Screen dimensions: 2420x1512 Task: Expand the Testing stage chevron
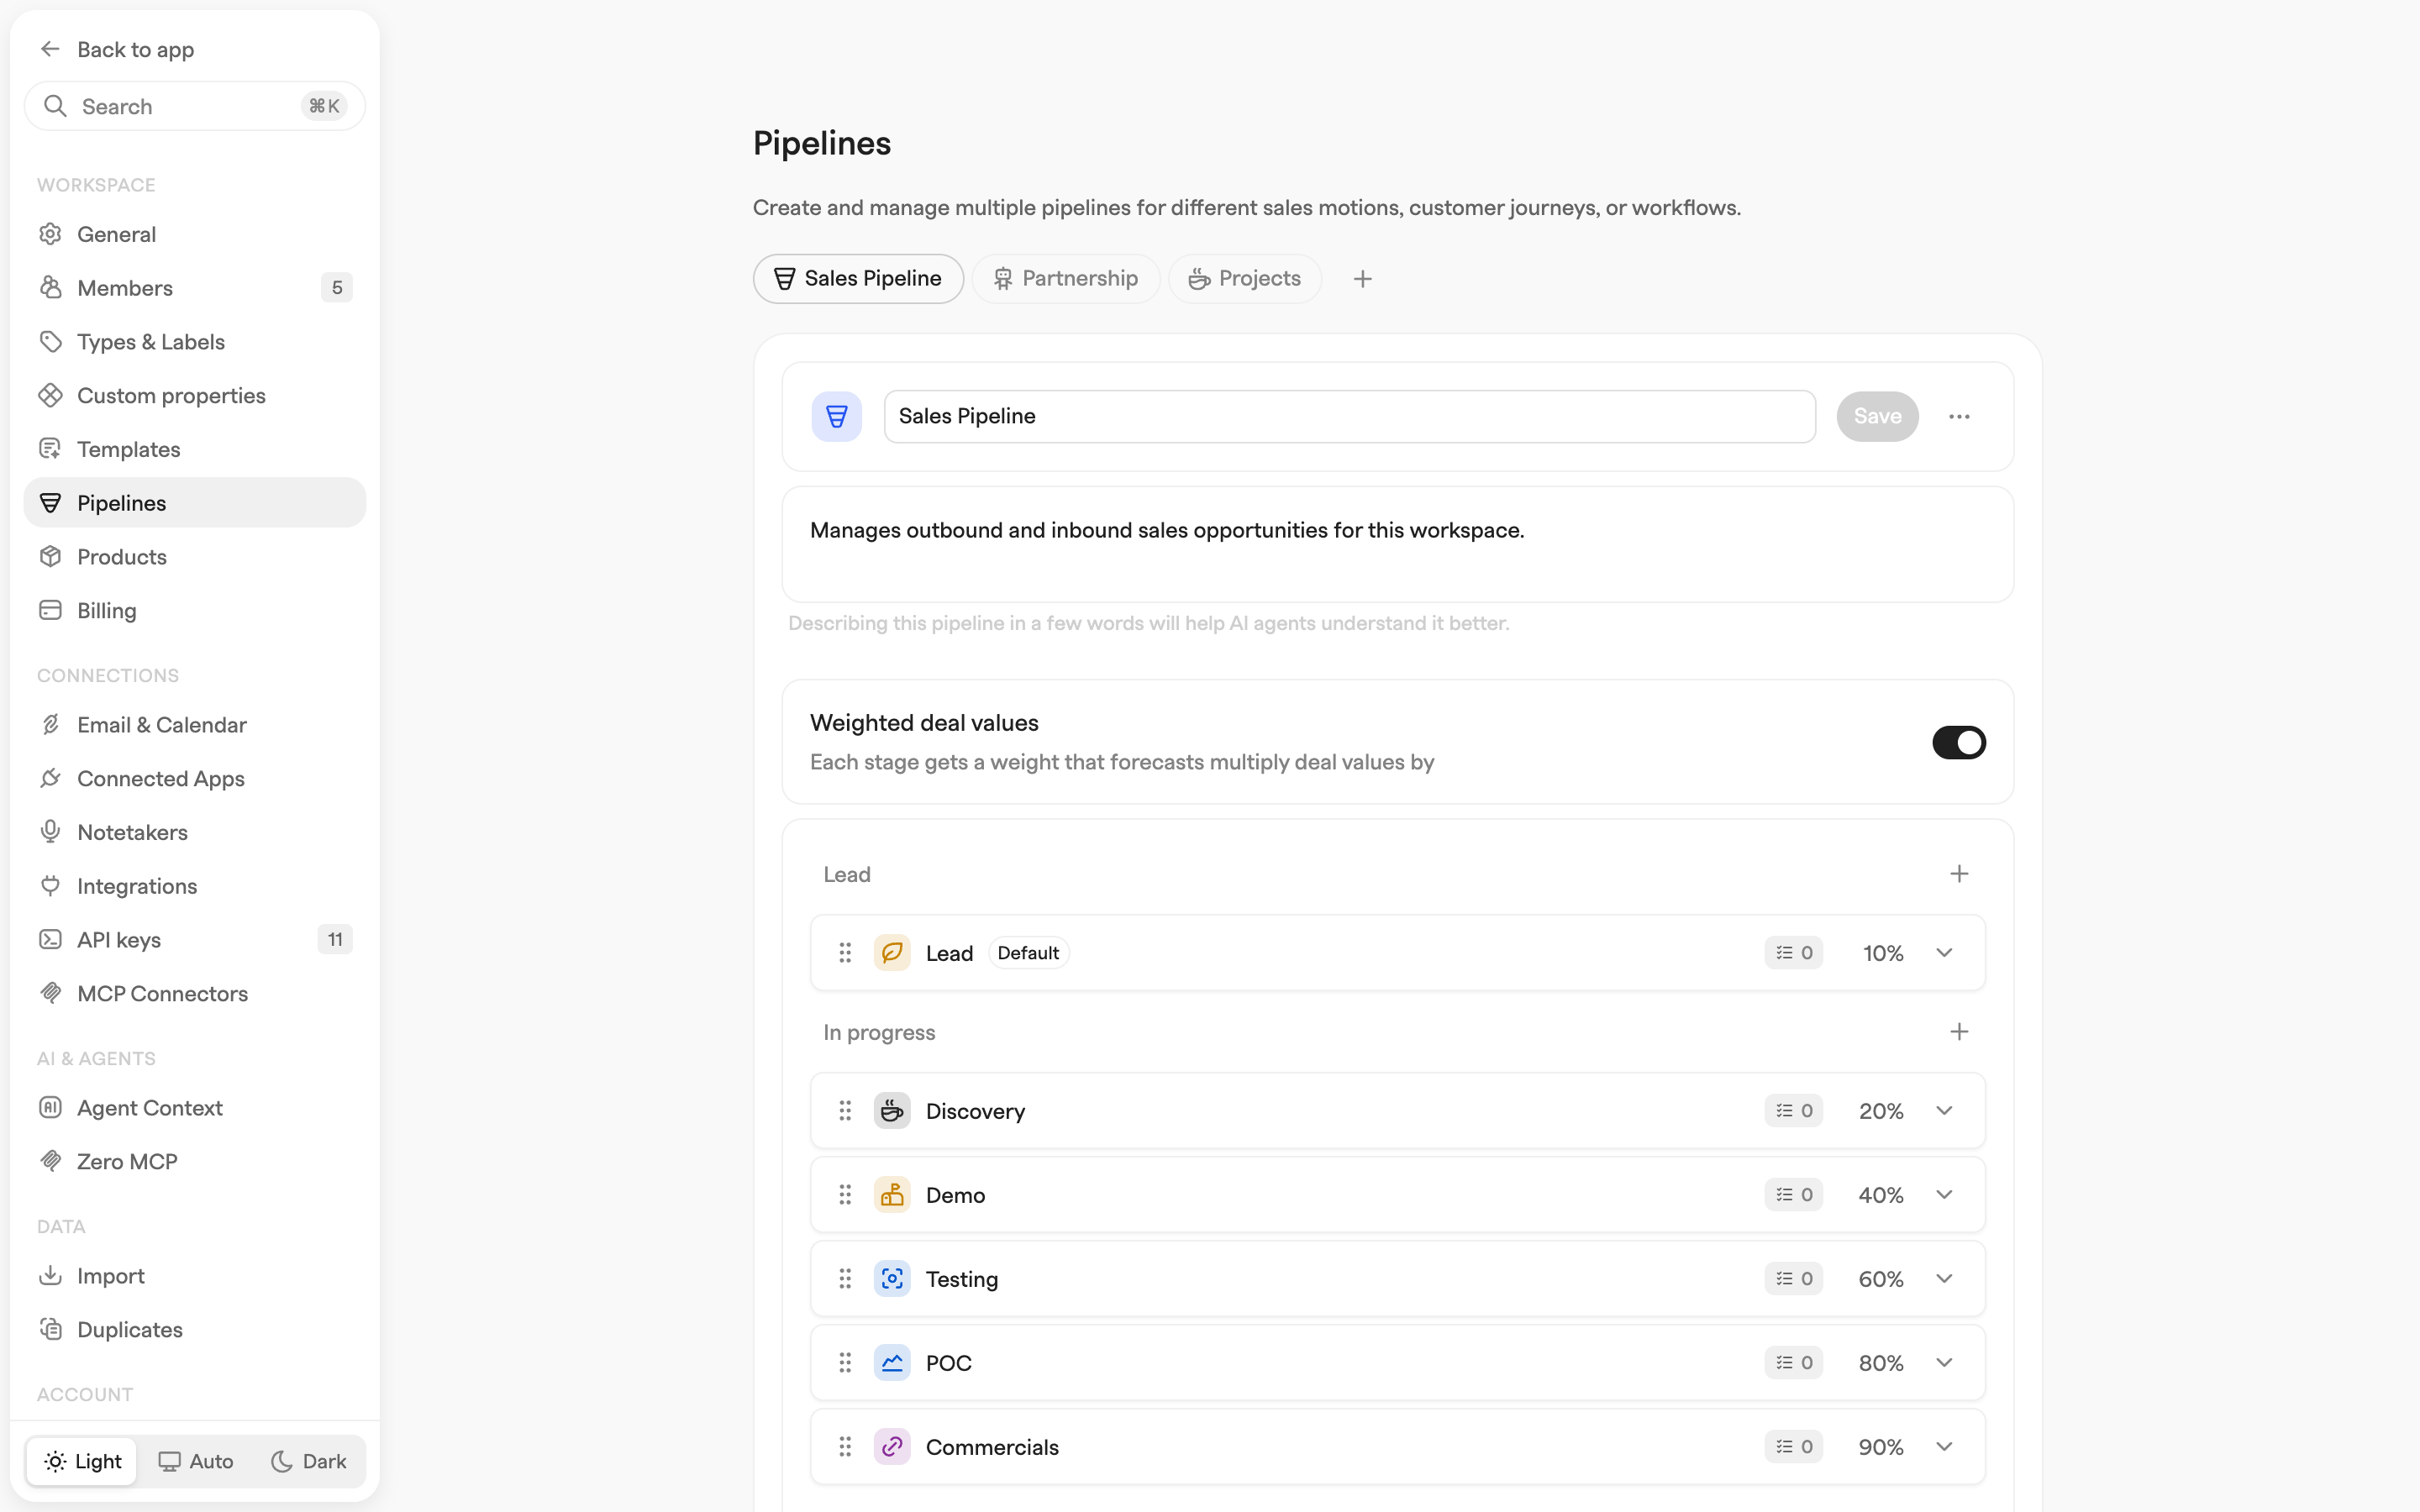point(1944,1279)
